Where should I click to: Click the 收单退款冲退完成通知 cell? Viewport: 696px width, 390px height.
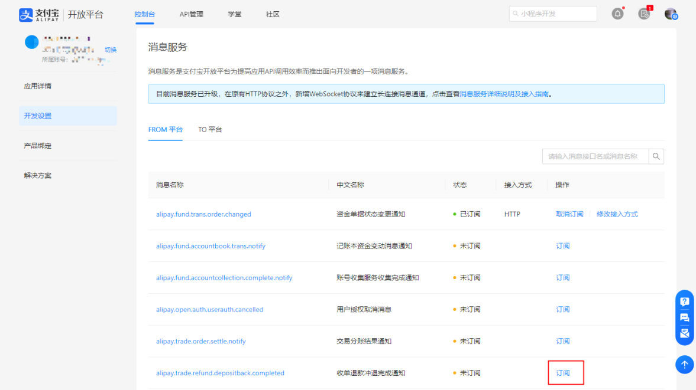coord(371,373)
